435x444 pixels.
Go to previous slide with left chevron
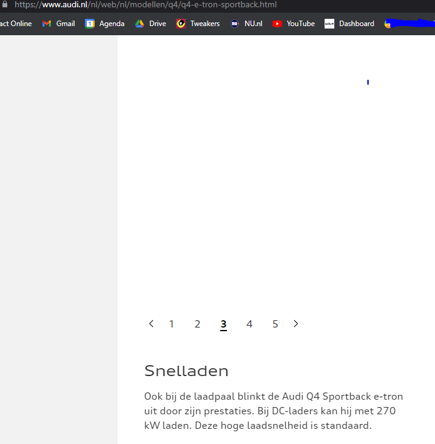(x=151, y=324)
